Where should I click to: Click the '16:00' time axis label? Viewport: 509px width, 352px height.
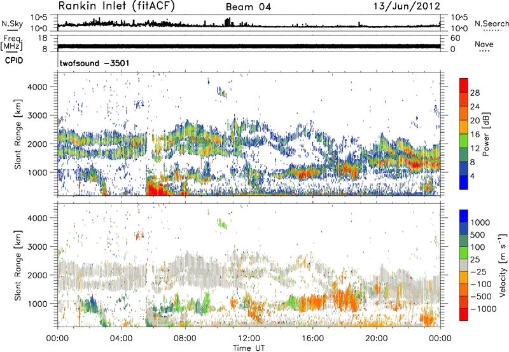(x=312, y=338)
